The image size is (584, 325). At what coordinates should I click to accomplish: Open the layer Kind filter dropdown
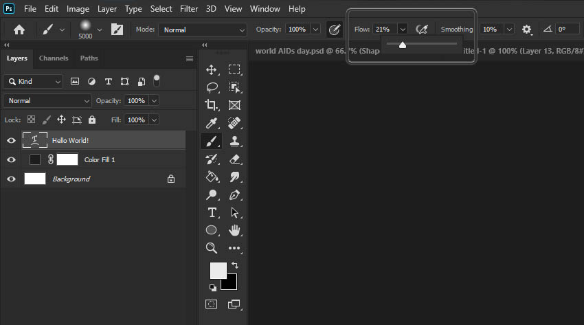click(x=33, y=82)
